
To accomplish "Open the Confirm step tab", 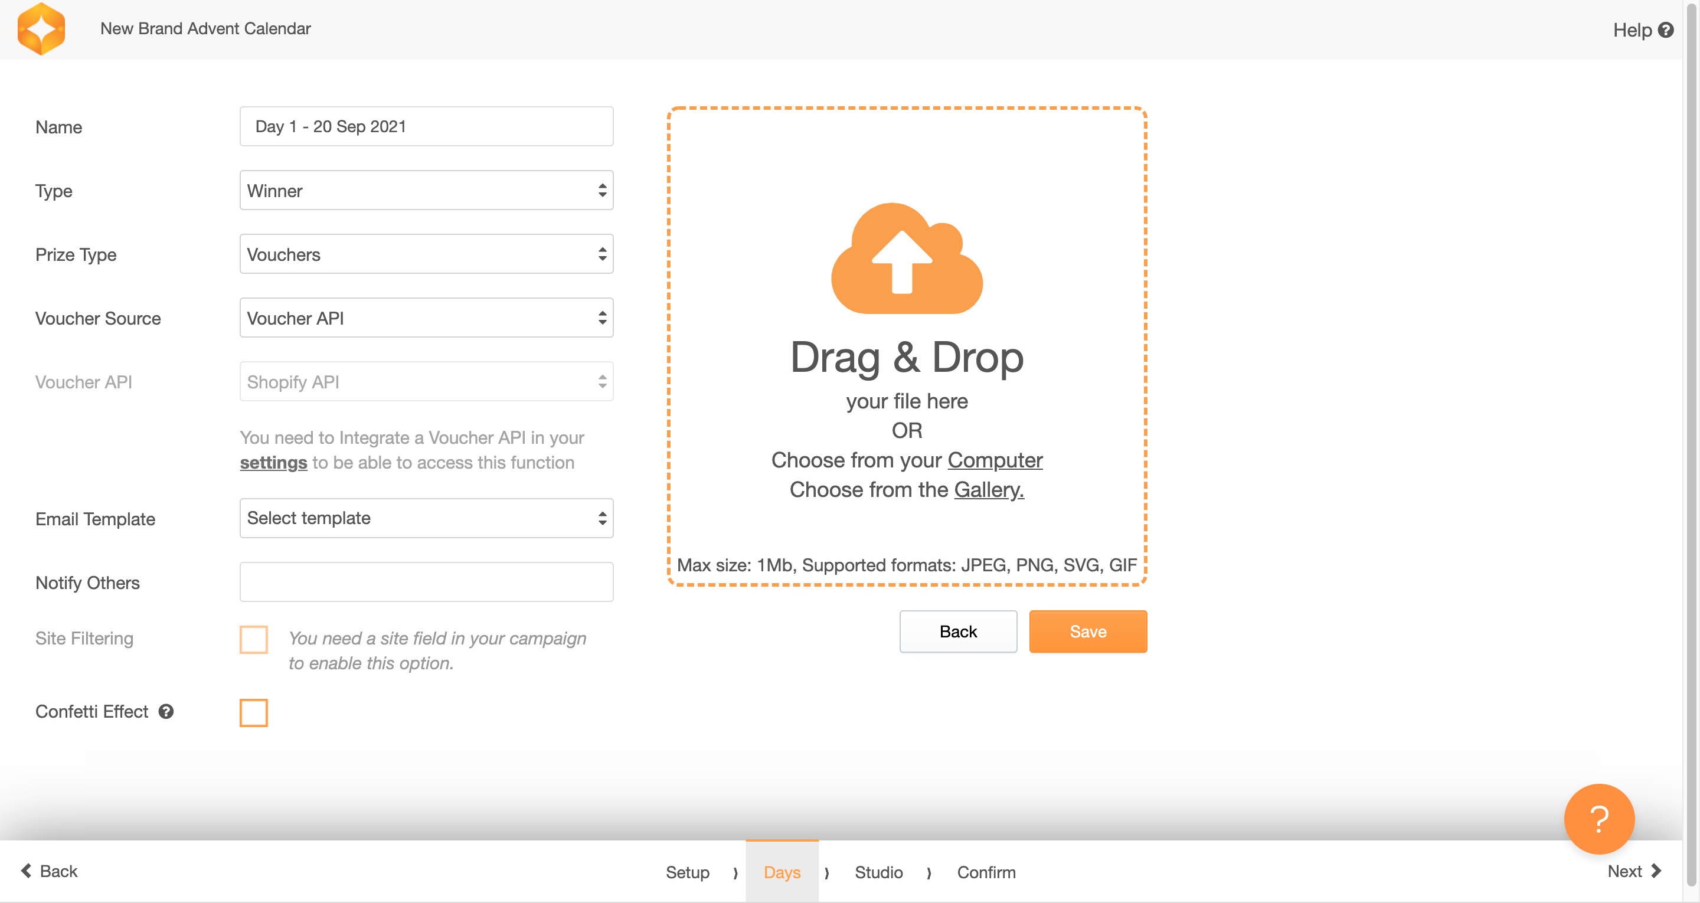I will click(x=986, y=872).
